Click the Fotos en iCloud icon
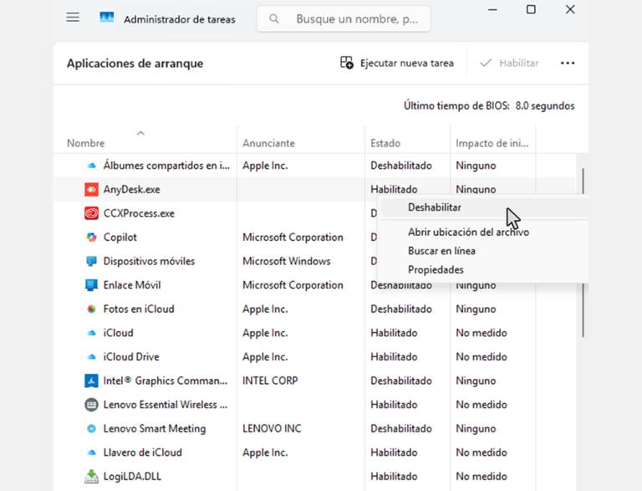 91,309
